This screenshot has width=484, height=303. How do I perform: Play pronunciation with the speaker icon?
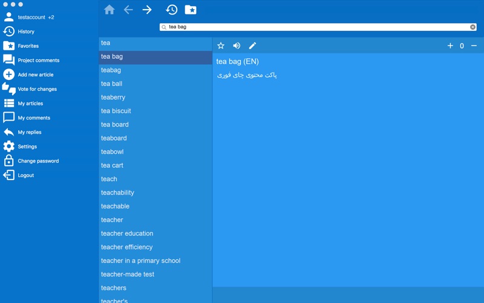[x=237, y=46]
